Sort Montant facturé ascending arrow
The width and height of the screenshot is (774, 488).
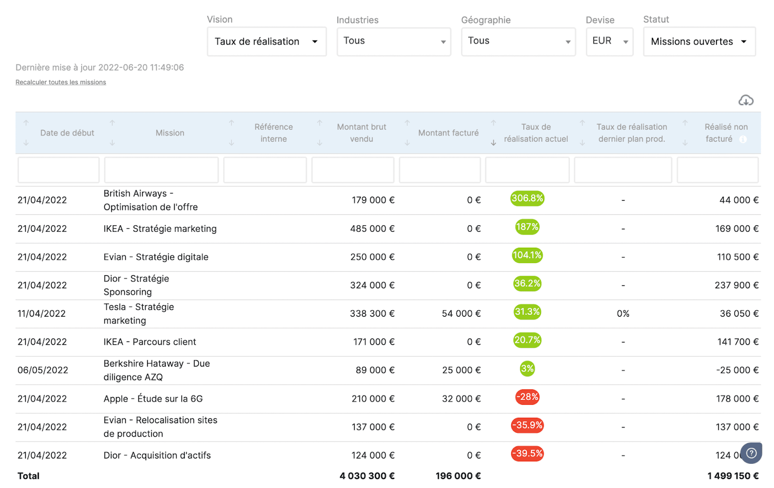click(x=407, y=123)
